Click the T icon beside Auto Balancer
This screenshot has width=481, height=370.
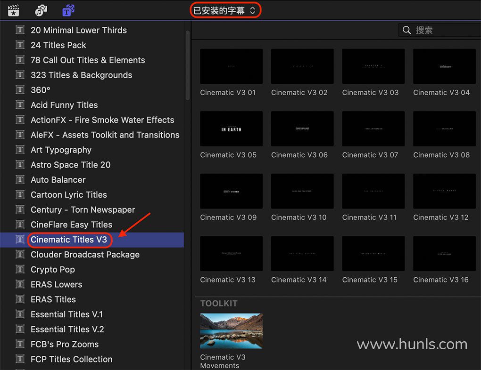click(x=20, y=179)
